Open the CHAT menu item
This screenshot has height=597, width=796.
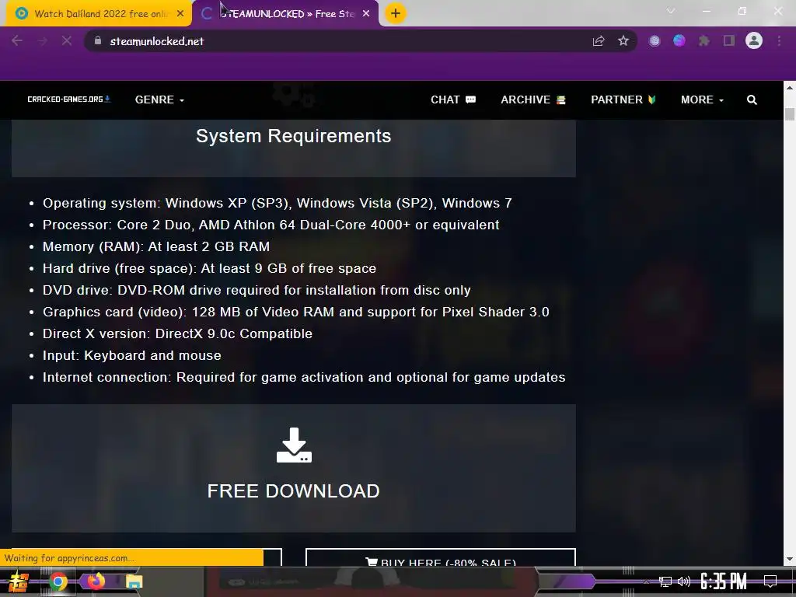point(453,99)
